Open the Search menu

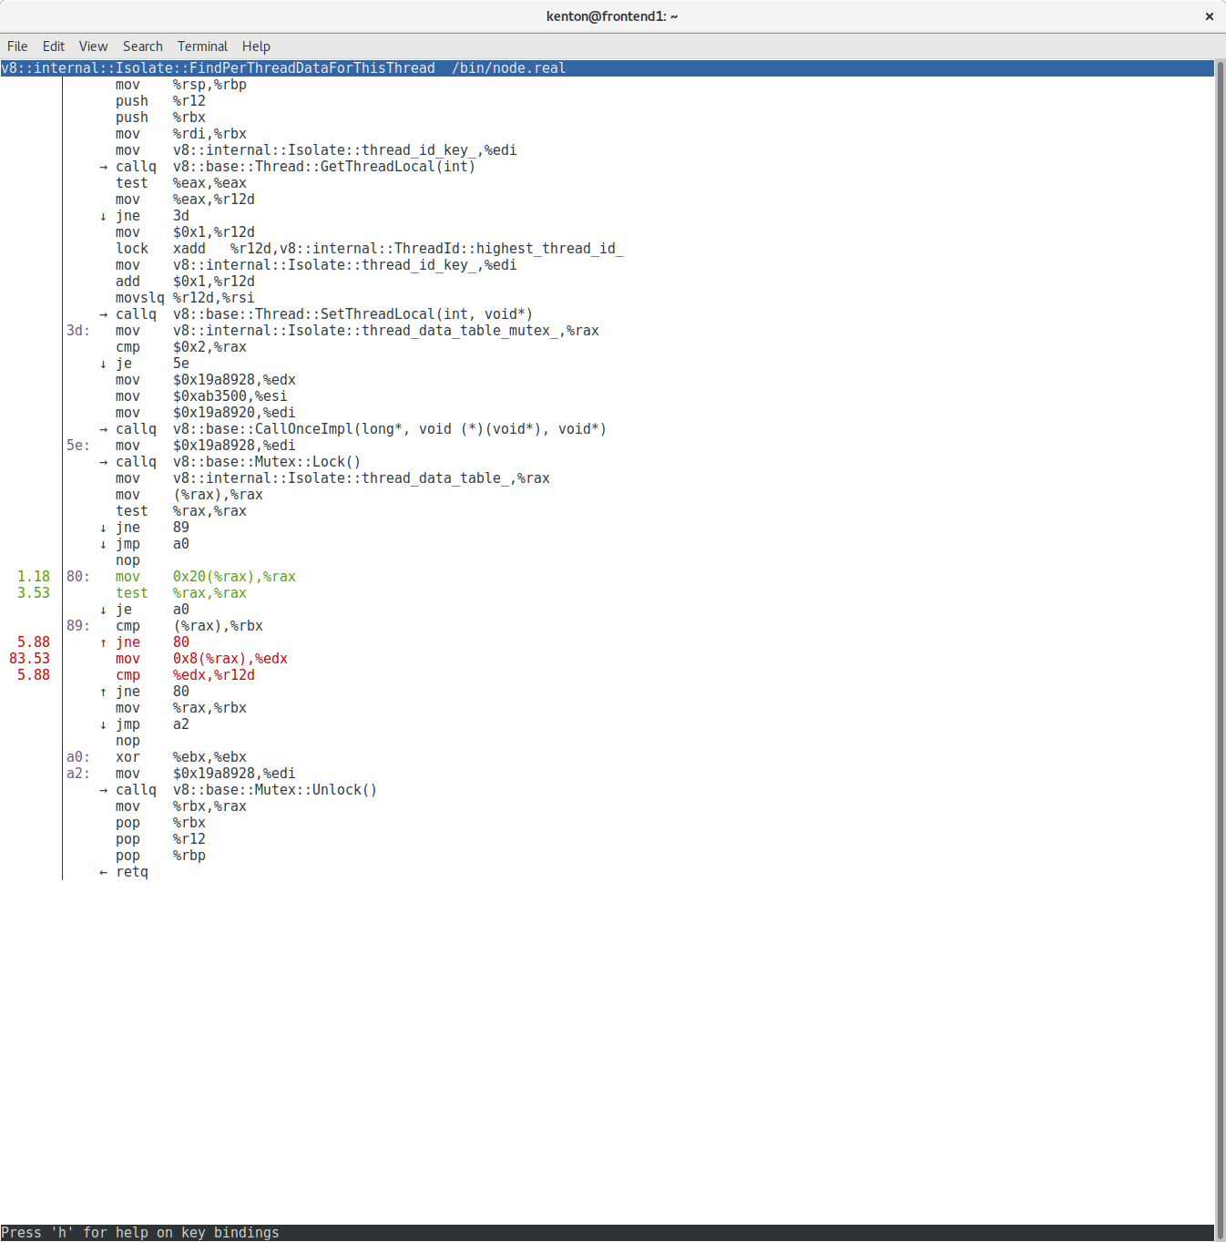click(143, 46)
